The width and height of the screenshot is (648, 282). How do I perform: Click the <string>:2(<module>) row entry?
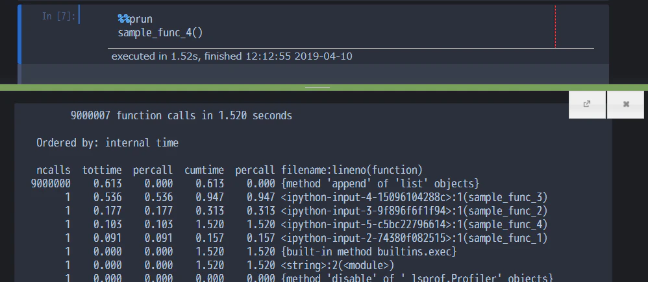coord(338,265)
